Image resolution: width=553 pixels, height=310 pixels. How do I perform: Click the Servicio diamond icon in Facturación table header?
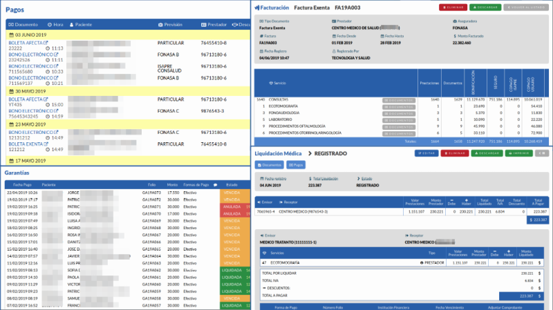271,83
